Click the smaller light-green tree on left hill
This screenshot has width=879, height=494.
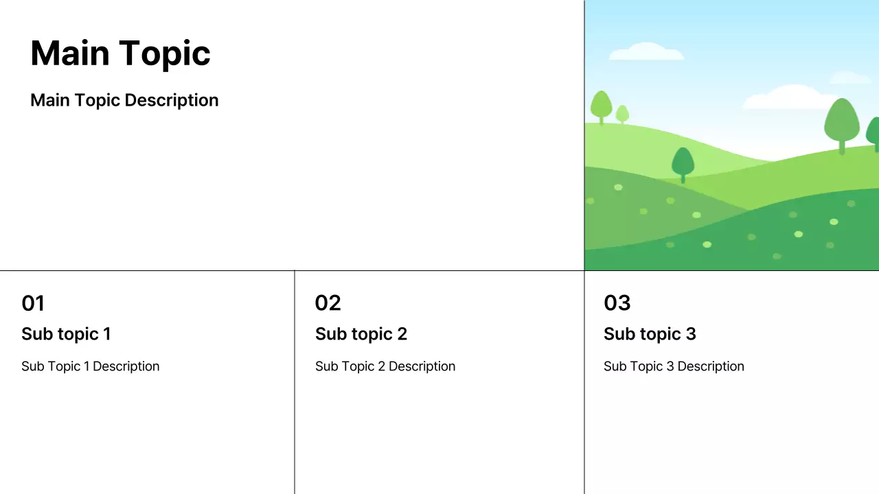click(622, 113)
